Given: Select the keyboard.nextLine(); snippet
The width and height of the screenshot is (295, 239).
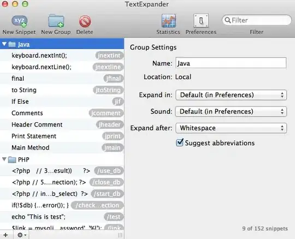Looking at the screenshot, I should coord(62,67).
